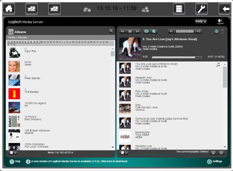Jump to letter W in album index

tap(106, 42)
